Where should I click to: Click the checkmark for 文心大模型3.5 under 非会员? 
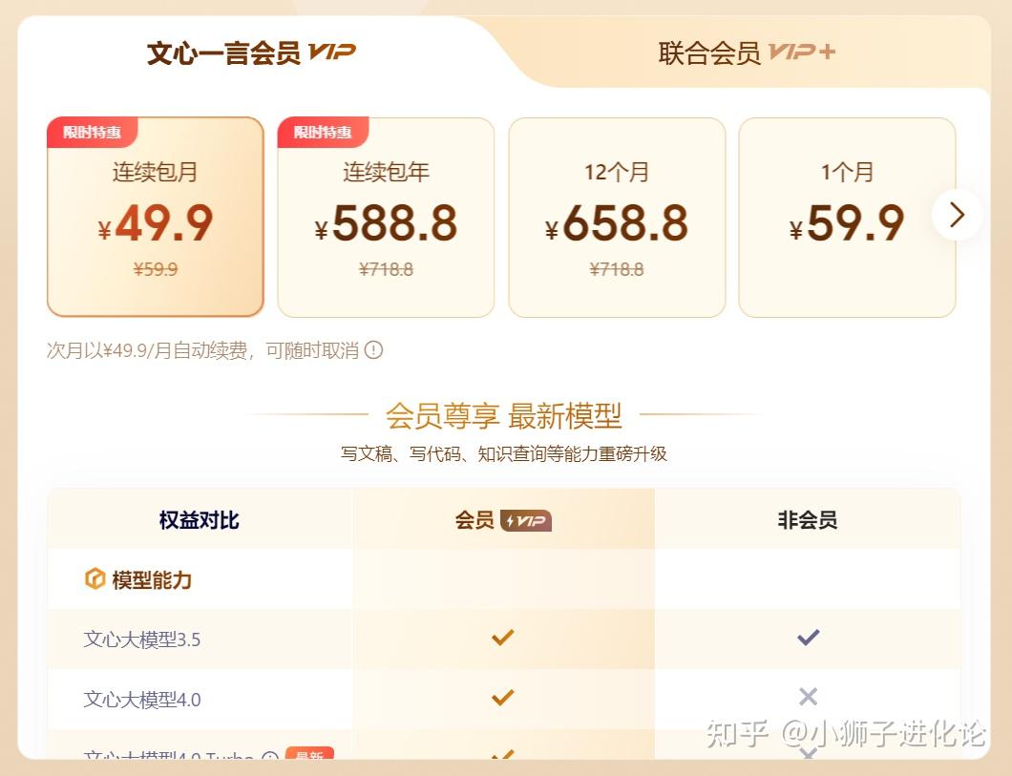coord(808,637)
